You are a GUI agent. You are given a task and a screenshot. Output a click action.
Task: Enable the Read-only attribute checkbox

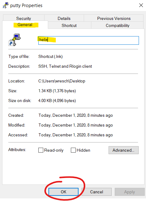pyautogui.click(x=41, y=150)
